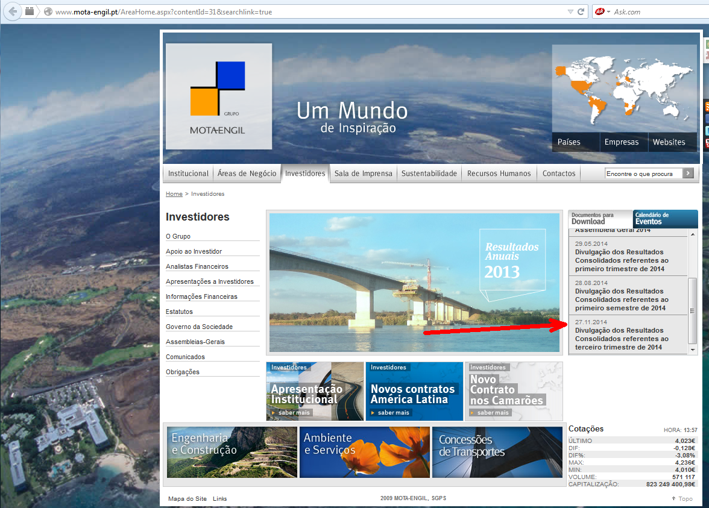Click 'saber mais' under Apresentação Institucional
The width and height of the screenshot is (709, 508).
tap(291, 413)
